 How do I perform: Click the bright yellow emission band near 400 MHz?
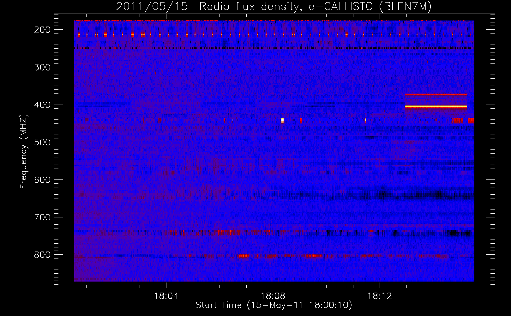436,107
